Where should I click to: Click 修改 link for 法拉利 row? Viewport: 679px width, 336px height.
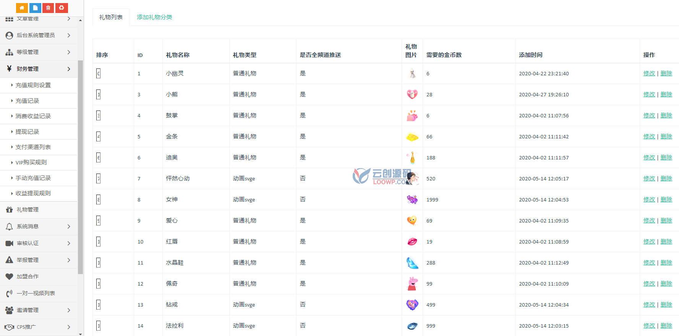click(x=649, y=326)
